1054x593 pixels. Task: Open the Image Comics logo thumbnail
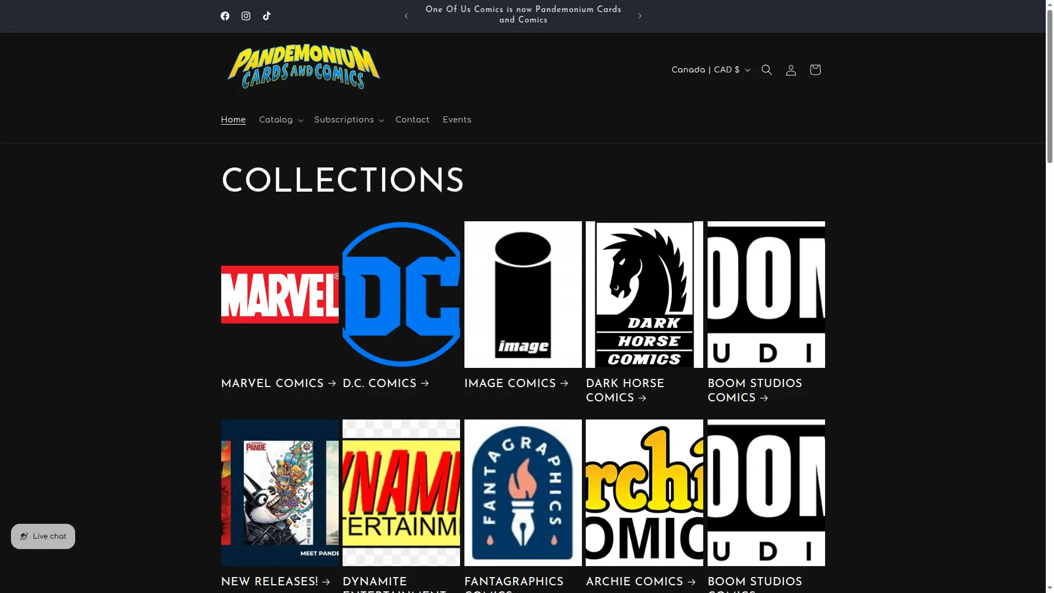[523, 294]
